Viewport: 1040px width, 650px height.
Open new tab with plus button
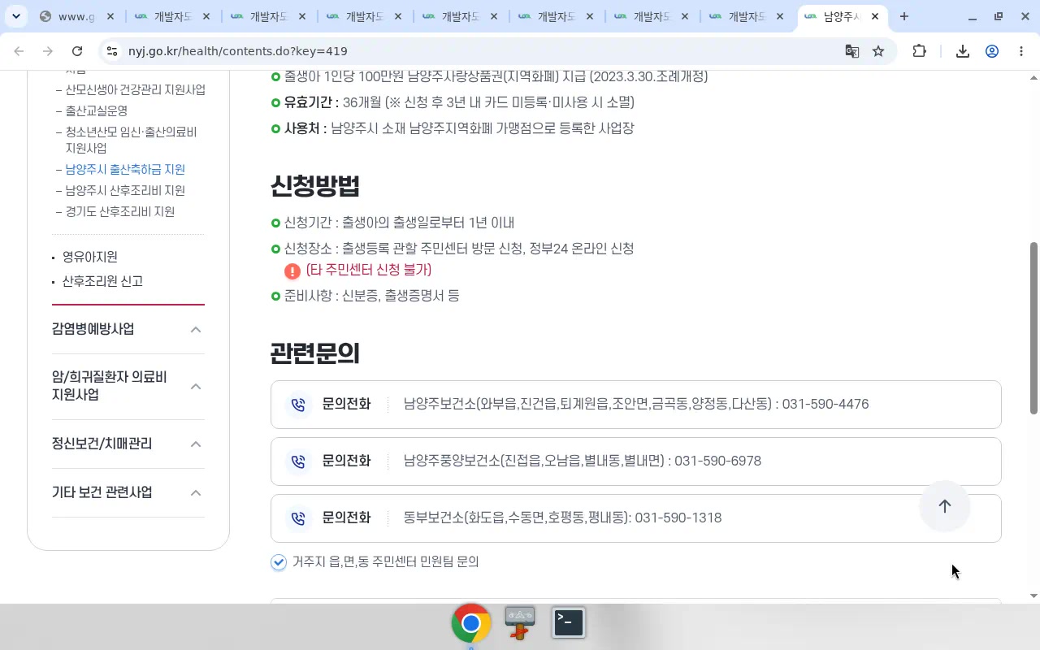pyautogui.click(x=904, y=16)
